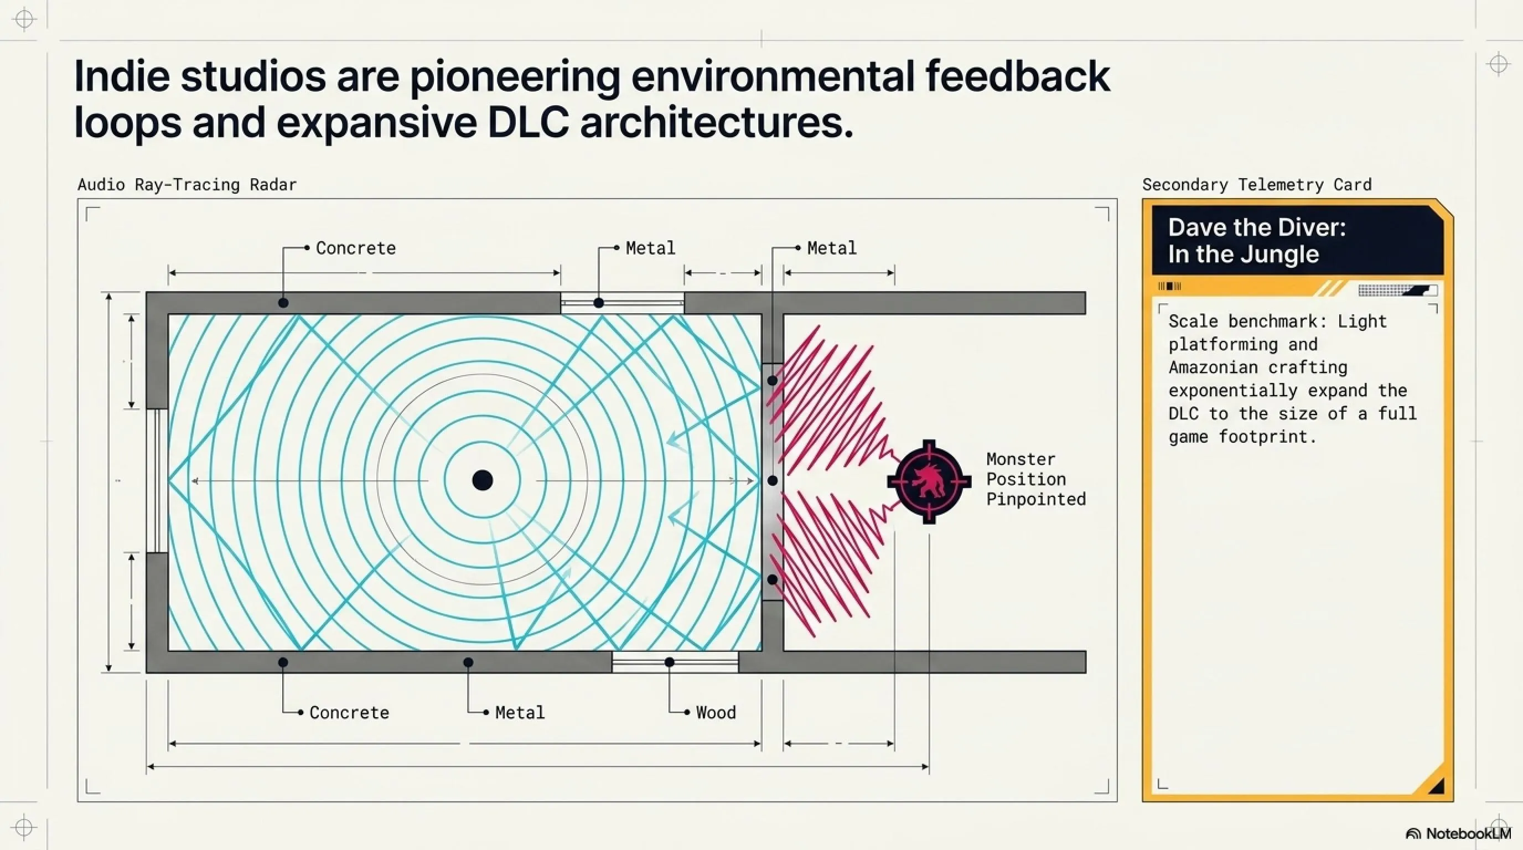Select the bottom Wood label
Image resolution: width=1523 pixels, height=850 pixels.
(x=716, y=712)
